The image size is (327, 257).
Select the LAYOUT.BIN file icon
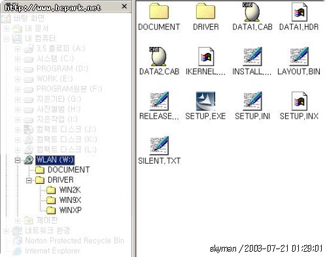tap(299, 56)
